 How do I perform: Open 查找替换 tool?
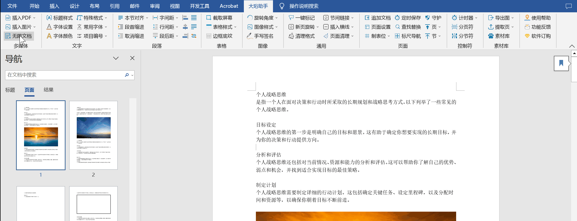(x=408, y=27)
